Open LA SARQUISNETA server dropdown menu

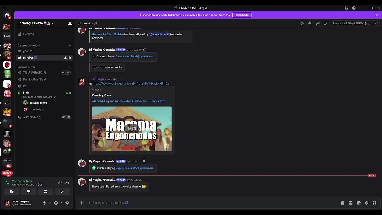point(36,23)
